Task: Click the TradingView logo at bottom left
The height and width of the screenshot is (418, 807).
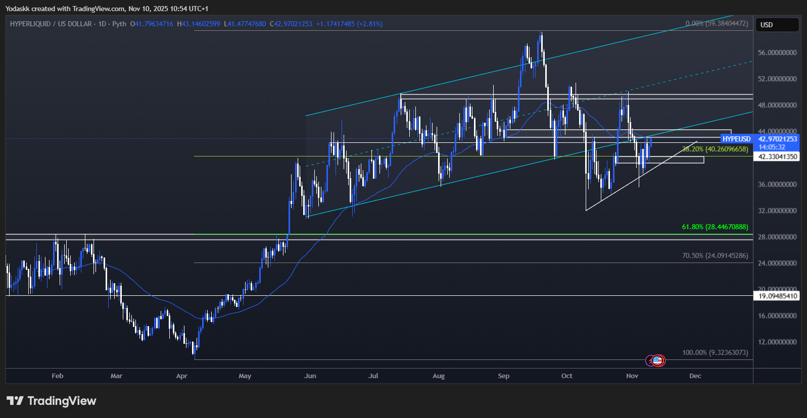Action: click(x=51, y=401)
